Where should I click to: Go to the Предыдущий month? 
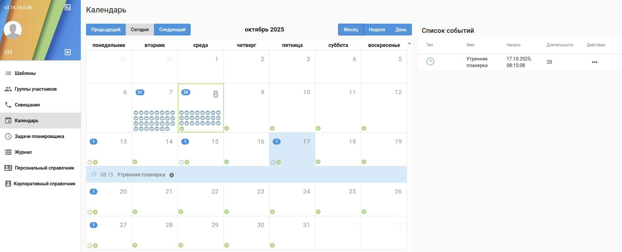(106, 30)
